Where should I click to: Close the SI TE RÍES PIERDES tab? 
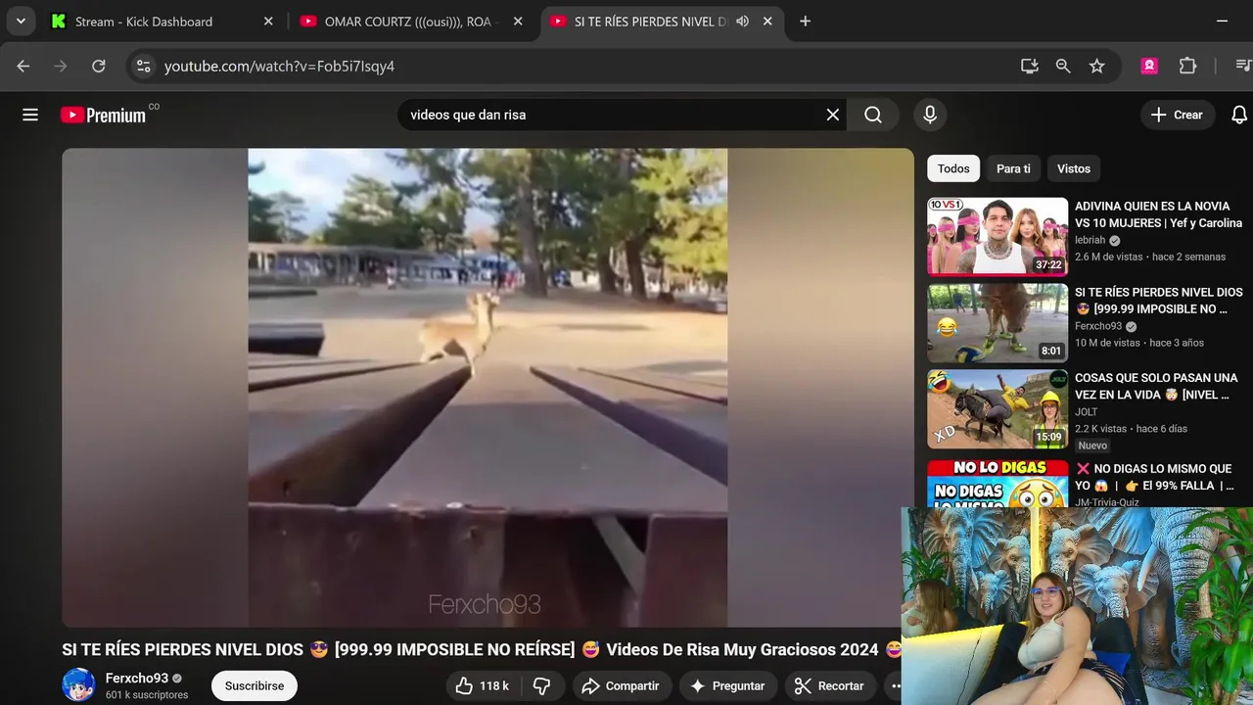coord(767,21)
